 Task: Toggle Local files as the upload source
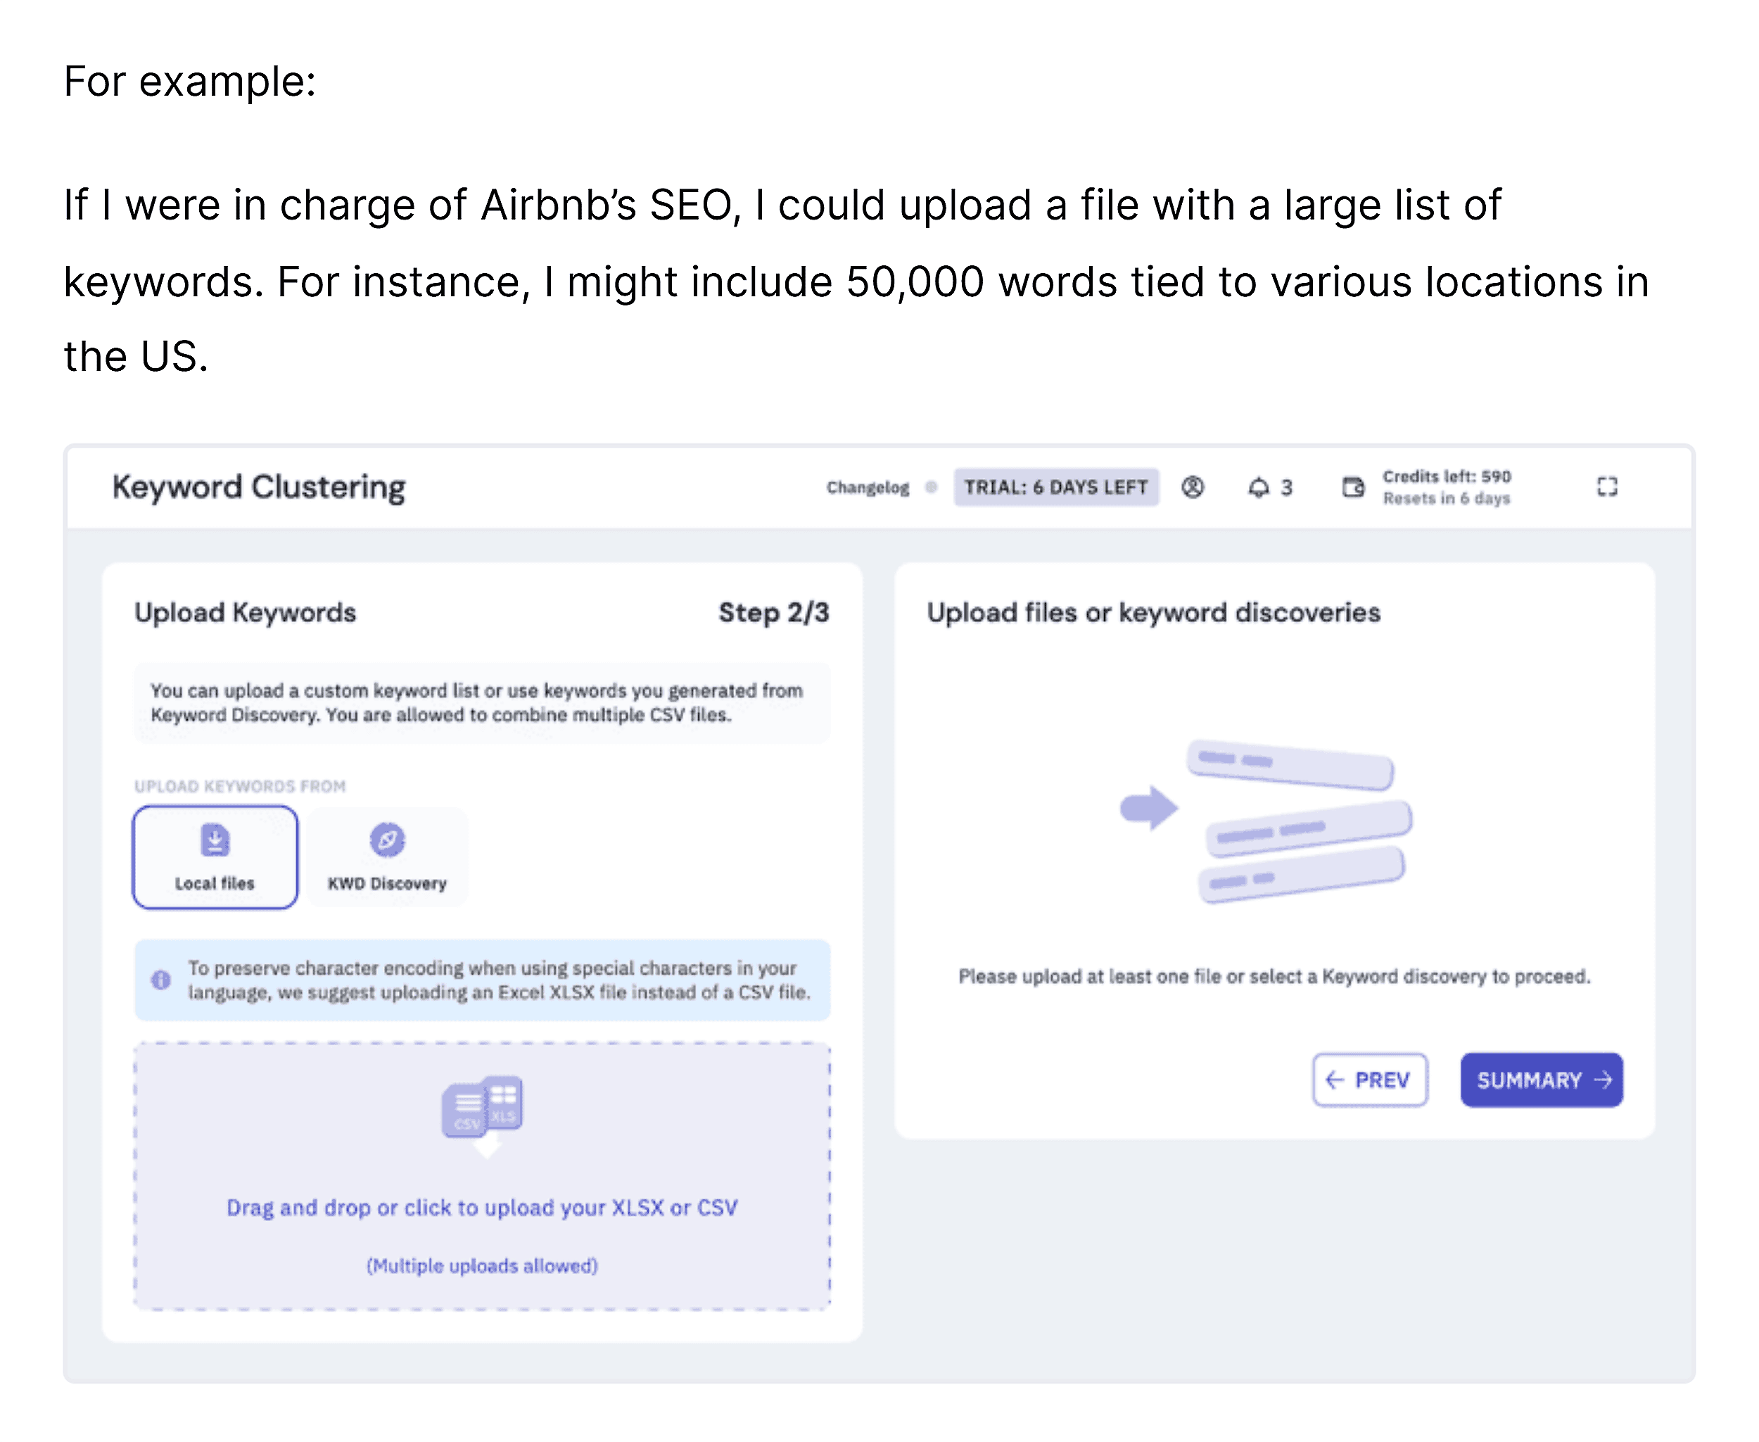coord(215,857)
